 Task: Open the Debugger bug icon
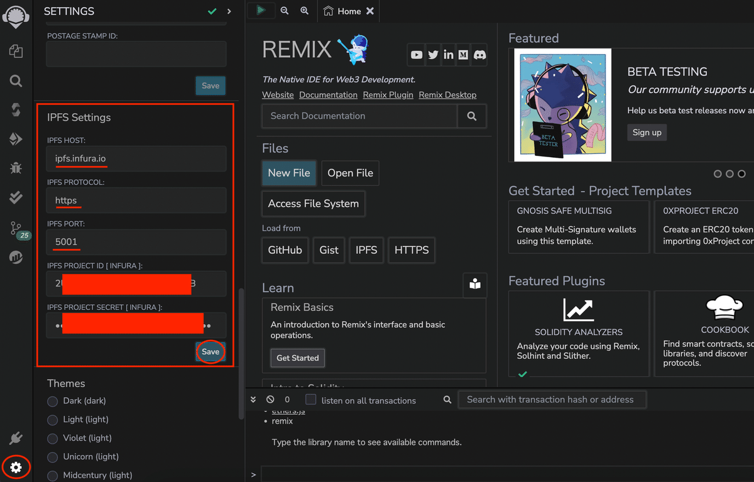pyautogui.click(x=16, y=168)
